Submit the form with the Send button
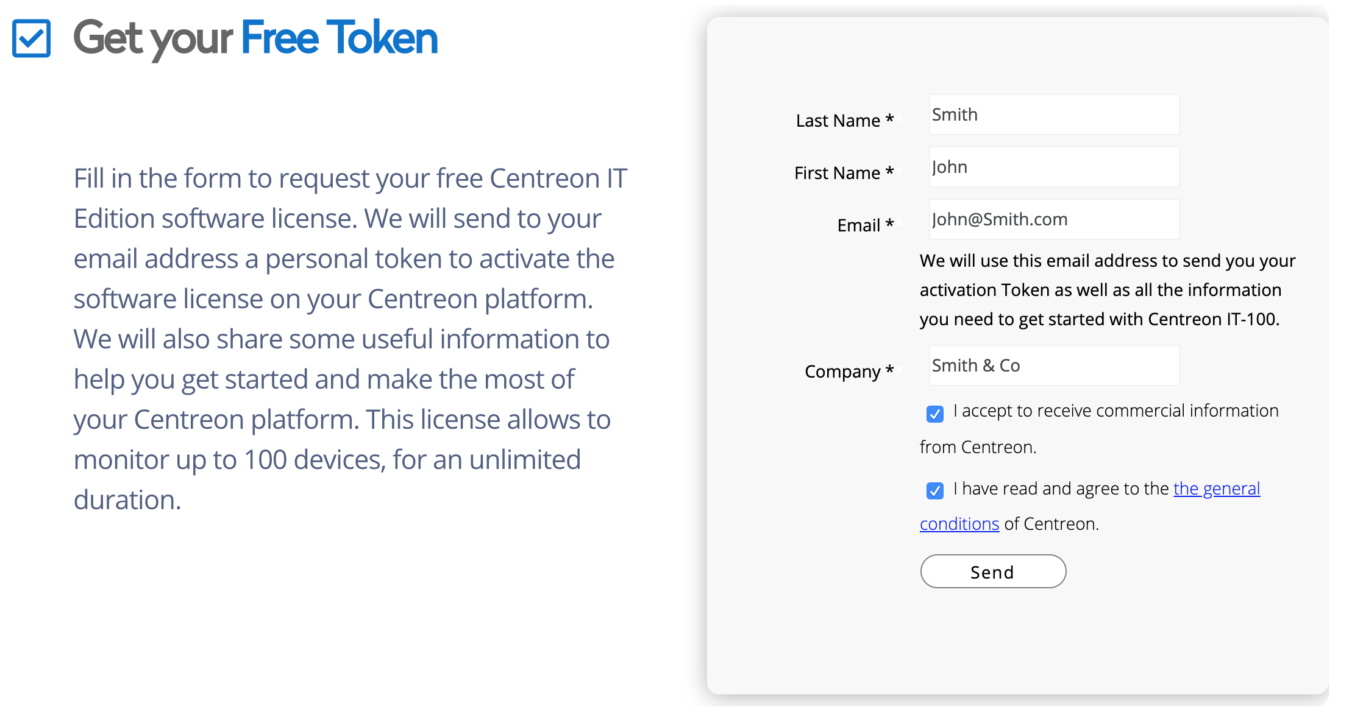The height and width of the screenshot is (715, 1352). point(993,571)
